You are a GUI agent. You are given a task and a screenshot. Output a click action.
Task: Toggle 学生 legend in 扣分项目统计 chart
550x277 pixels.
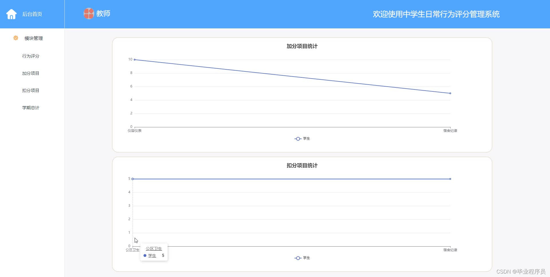(x=302, y=258)
